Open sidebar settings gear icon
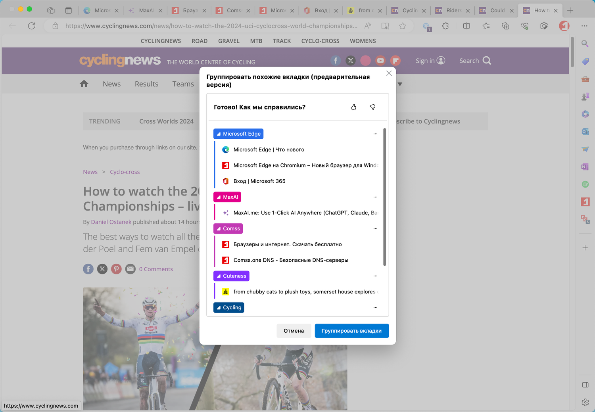 point(585,402)
